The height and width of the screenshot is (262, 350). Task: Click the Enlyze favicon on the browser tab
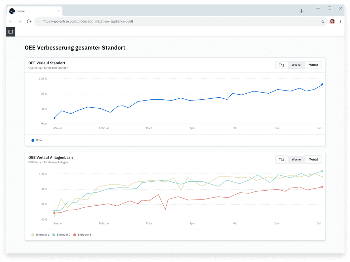point(13,11)
